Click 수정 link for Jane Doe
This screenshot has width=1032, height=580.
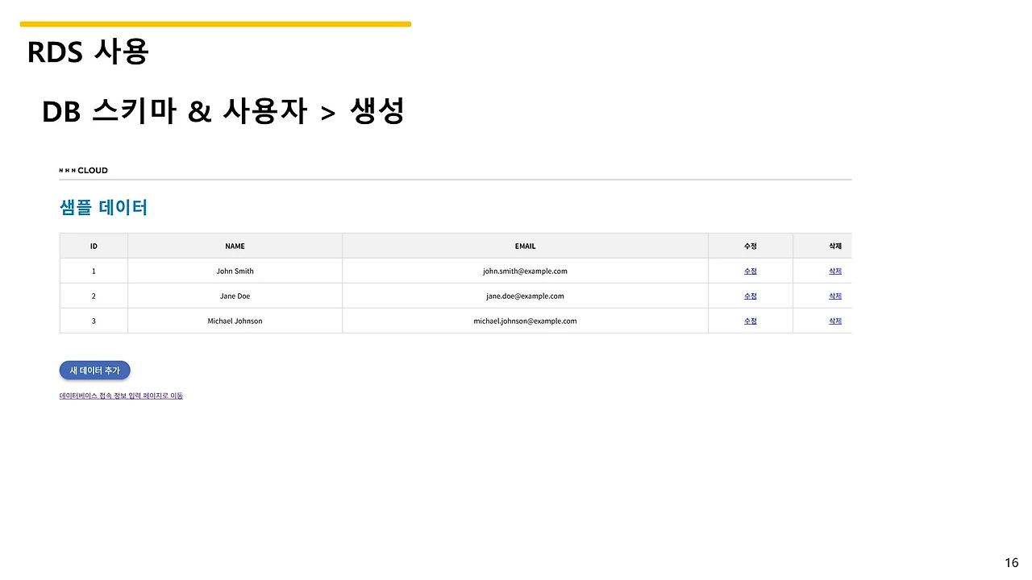750,296
